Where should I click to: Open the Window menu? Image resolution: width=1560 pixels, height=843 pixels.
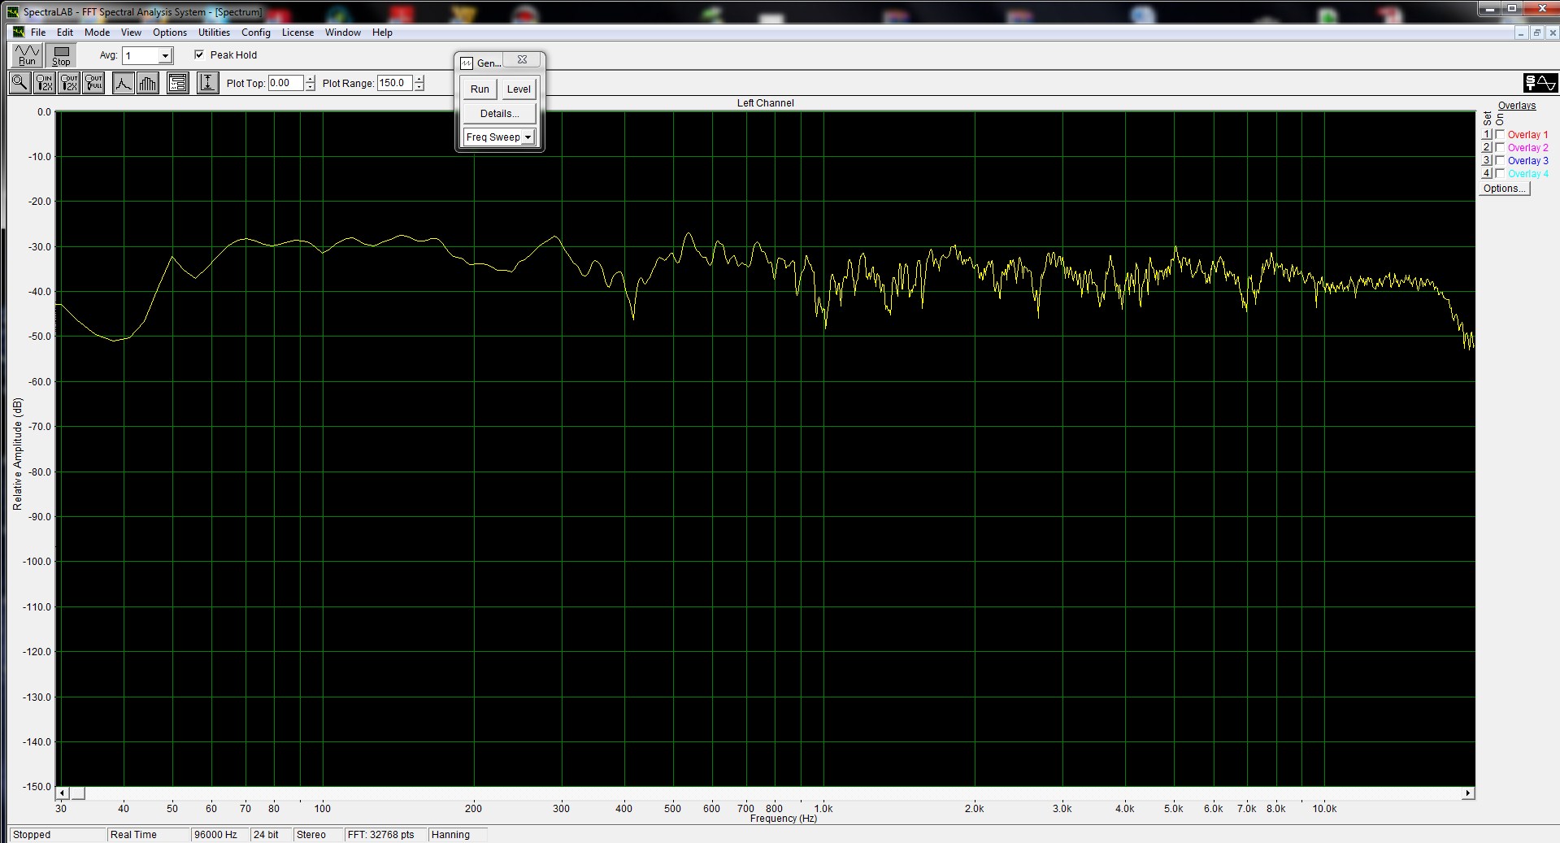343,33
